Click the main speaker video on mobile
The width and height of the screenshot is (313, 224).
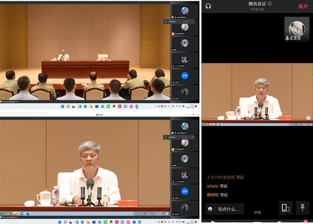pos(257,93)
